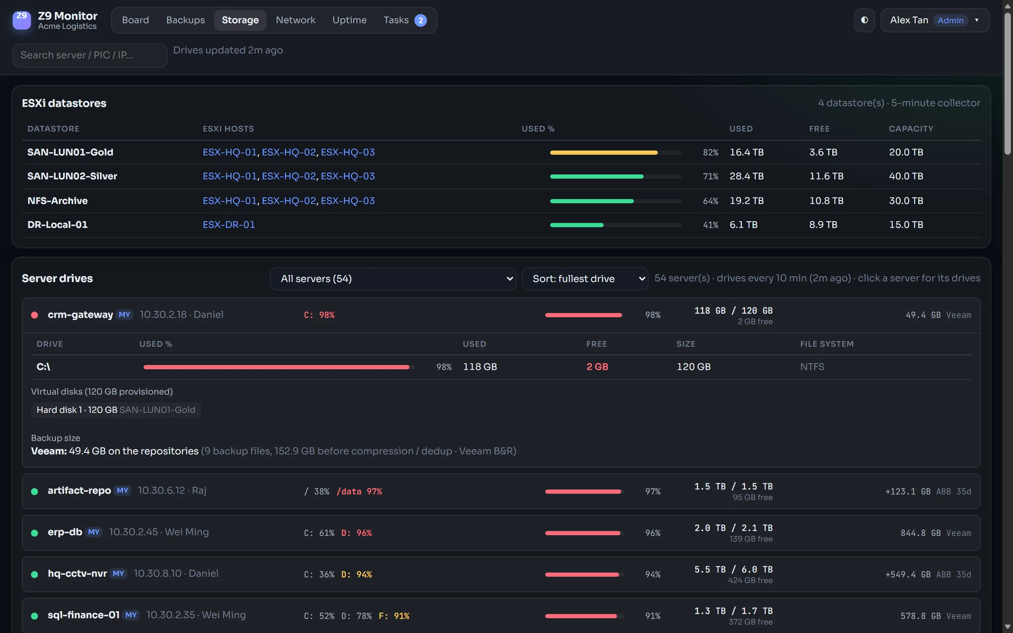1013x633 pixels.
Task: Expand the erp-db server row
Action: point(501,533)
